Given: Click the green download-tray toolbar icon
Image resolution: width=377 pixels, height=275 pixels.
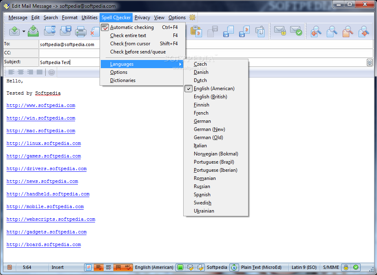Looking at the screenshot, I should [33, 31].
